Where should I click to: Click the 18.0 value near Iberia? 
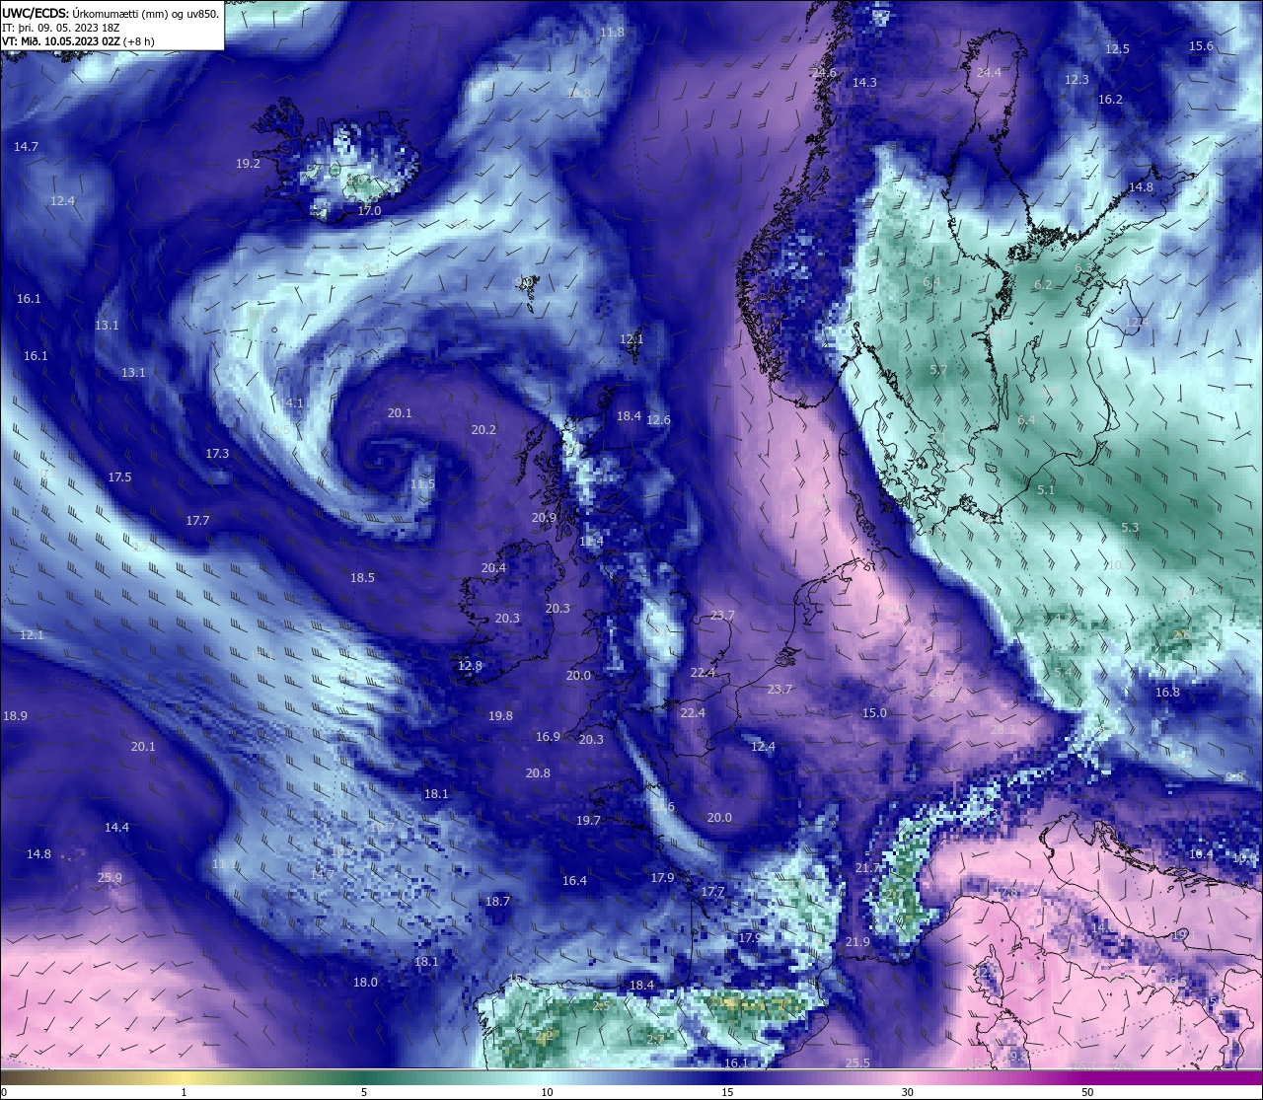tap(365, 983)
